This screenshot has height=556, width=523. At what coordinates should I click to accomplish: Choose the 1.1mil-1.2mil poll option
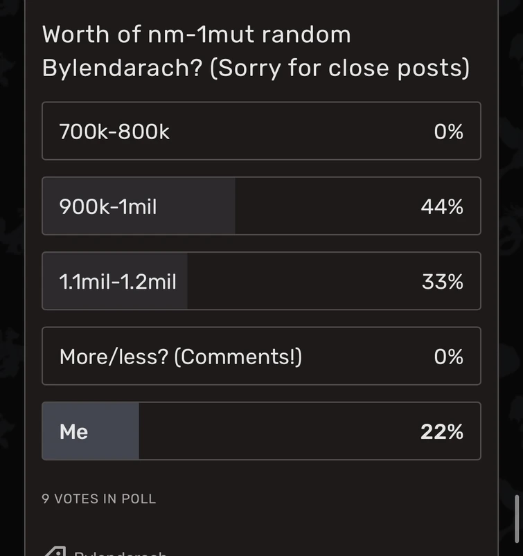click(118, 282)
